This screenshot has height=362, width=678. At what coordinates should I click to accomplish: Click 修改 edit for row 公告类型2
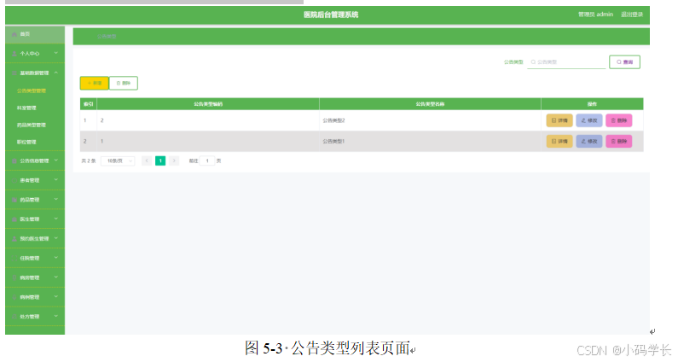589,120
